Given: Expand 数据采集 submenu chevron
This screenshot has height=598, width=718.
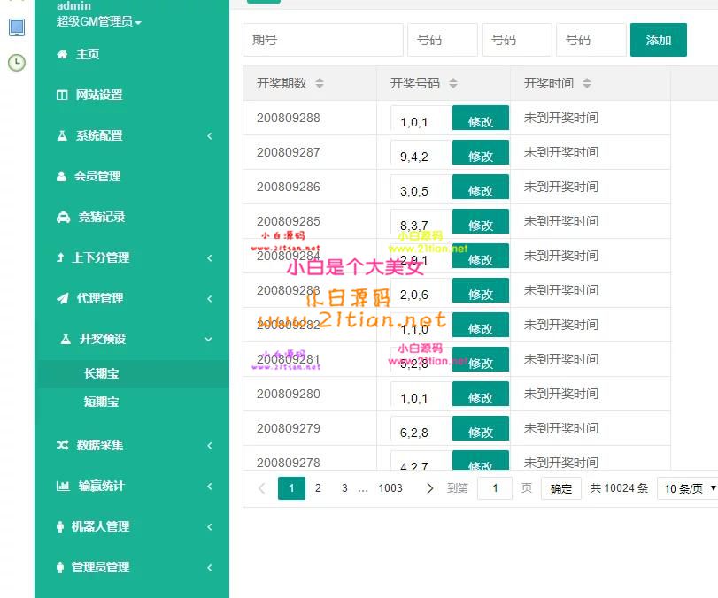Looking at the screenshot, I should 209,445.
